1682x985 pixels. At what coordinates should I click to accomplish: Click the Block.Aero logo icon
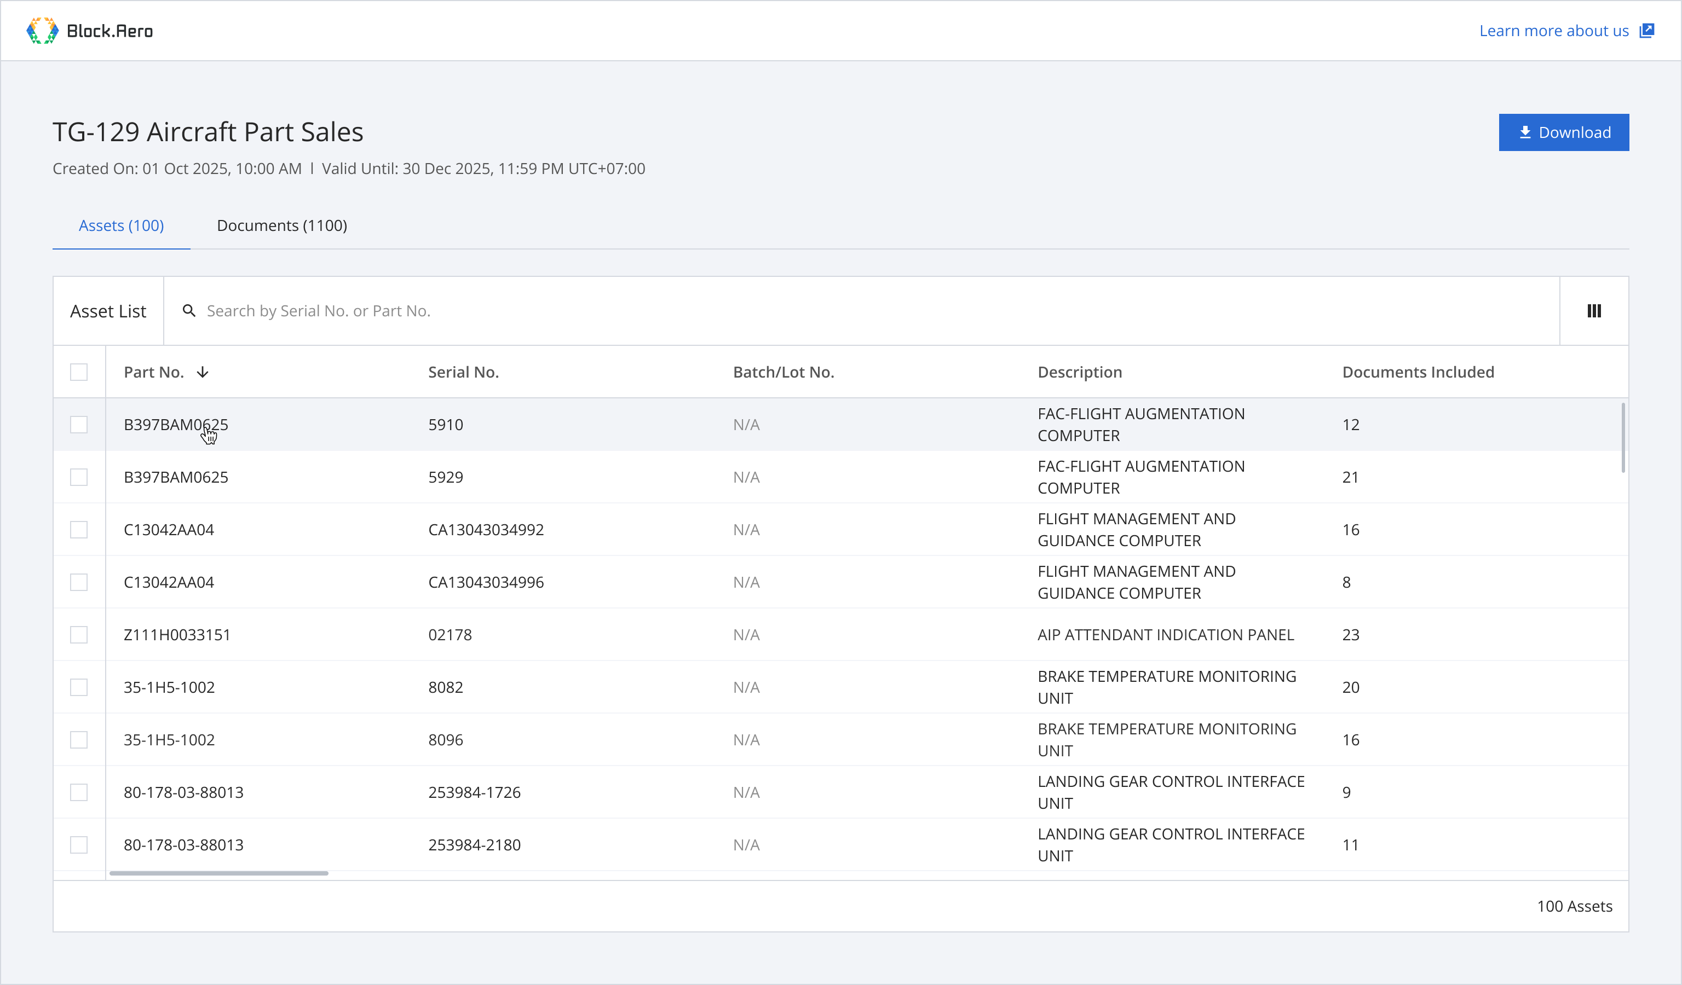click(x=42, y=31)
